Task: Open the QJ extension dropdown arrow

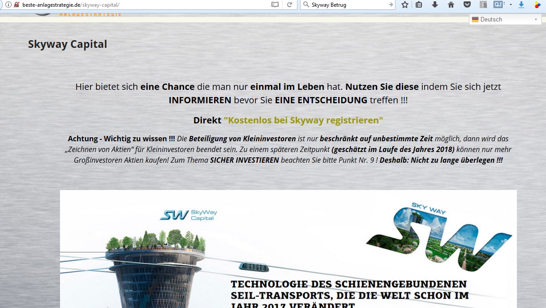Action: point(511,4)
